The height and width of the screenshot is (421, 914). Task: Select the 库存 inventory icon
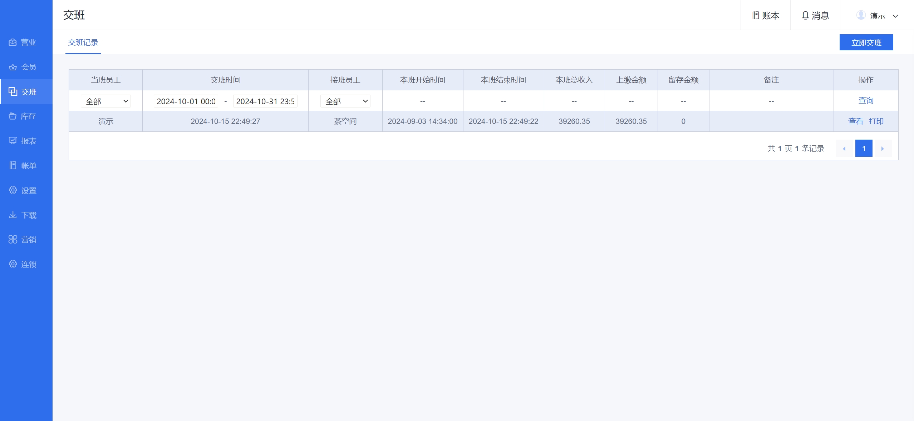13,116
